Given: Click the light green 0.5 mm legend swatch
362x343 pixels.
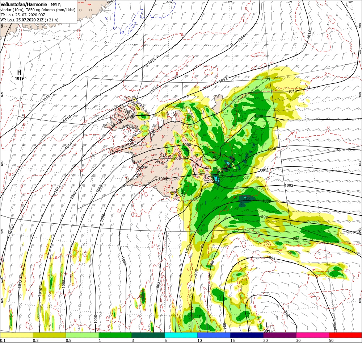Looking at the screenshot, I should pyautogui.click(x=82, y=335).
